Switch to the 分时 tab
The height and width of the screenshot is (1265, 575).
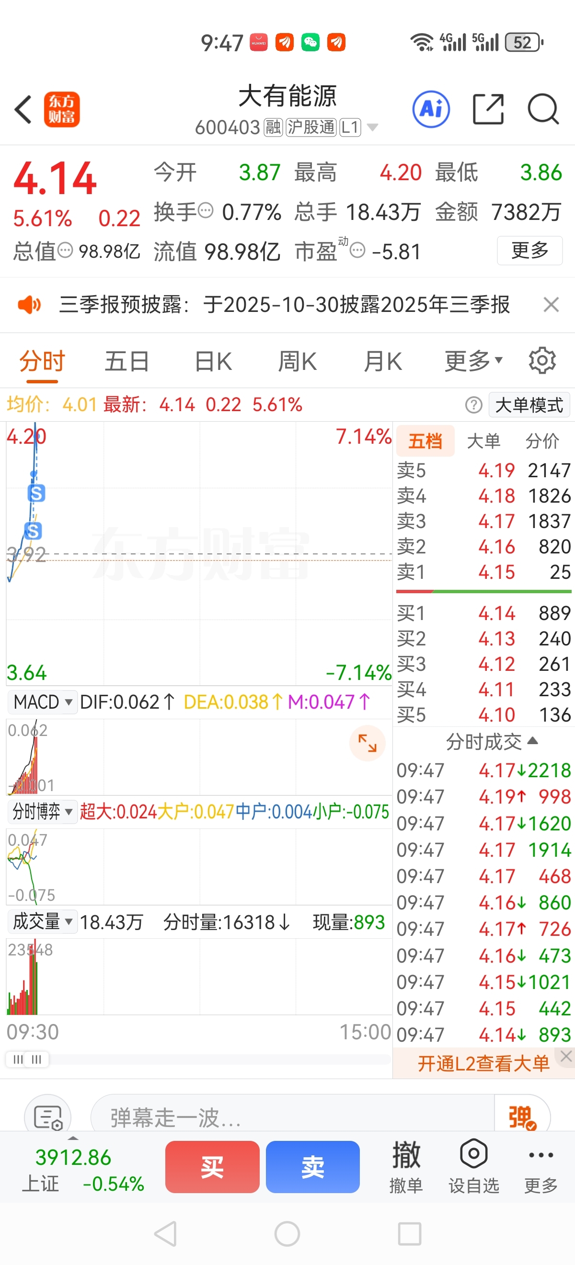tap(42, 361)
